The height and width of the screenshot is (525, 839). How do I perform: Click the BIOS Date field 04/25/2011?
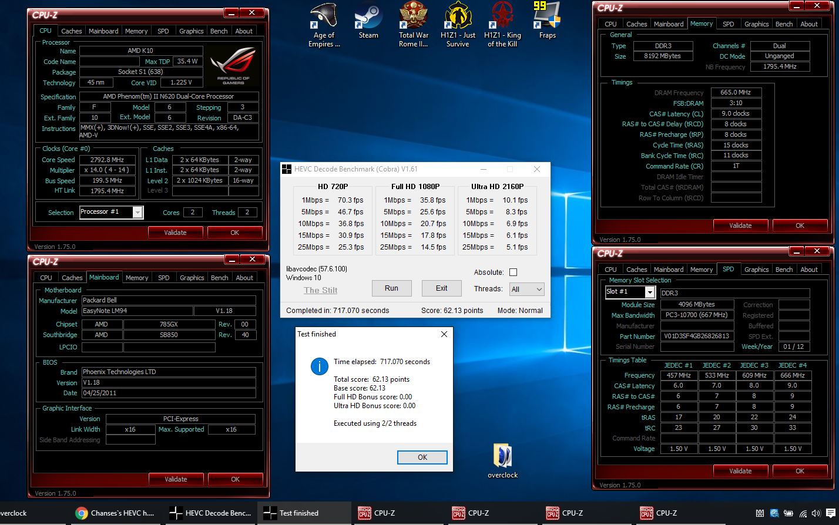click(x=168, y=393)
